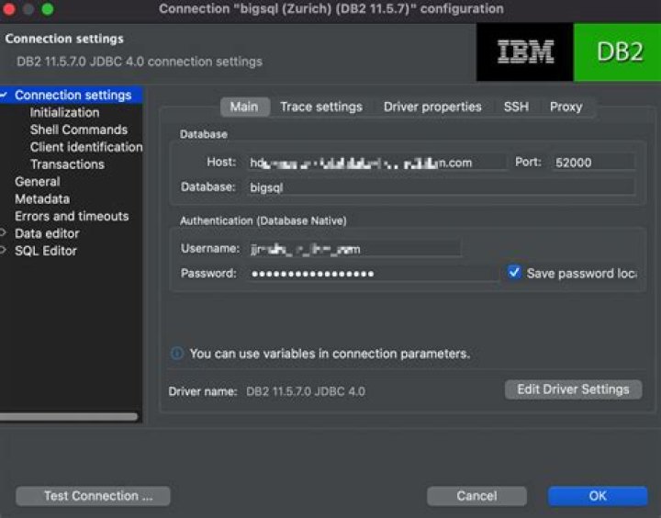Click the IBM logo banner
Image resolution: width=661 pixels, height=518 pixels.
525,51
